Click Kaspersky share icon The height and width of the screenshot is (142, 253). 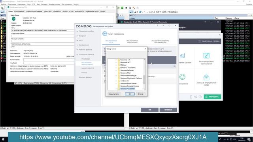click(x=195, y=97)
